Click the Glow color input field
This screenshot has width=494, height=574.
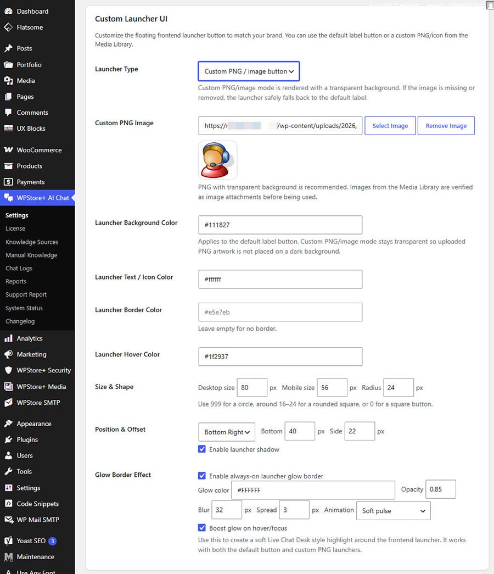pyautogui.click(x=313, y=490)
